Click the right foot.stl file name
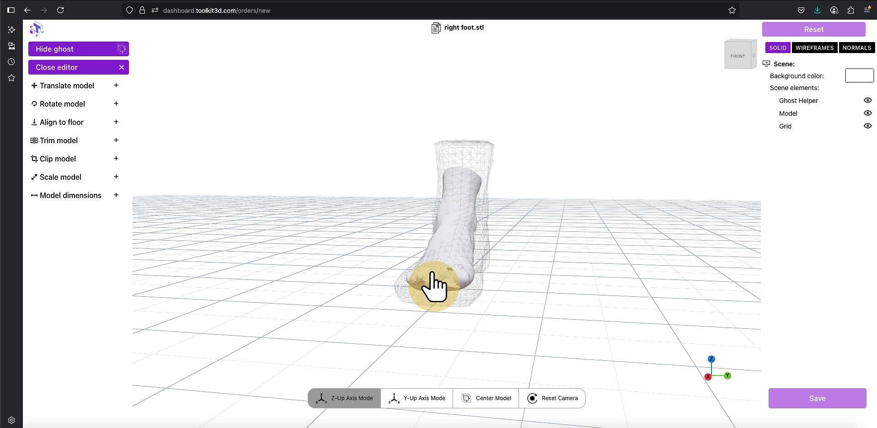Image resolution: width=877 pixels, height=428 pixels. click(x=464, y=27)
